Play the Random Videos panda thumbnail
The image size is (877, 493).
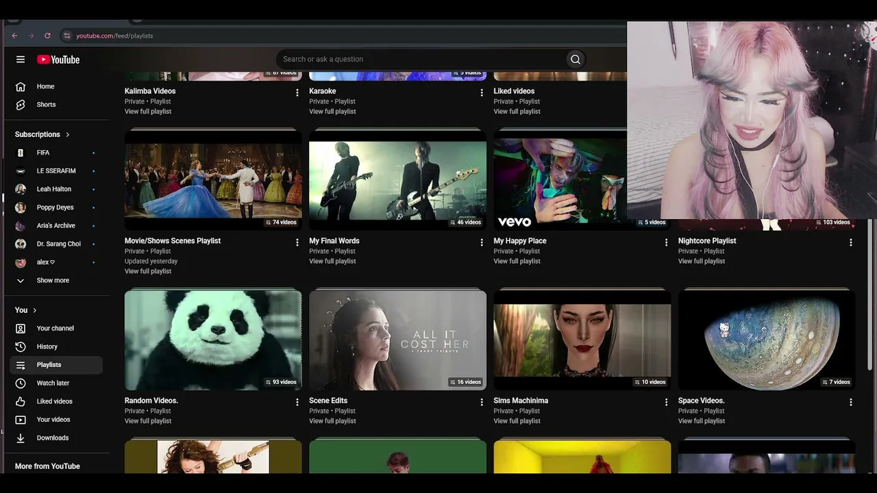[213, 340]
